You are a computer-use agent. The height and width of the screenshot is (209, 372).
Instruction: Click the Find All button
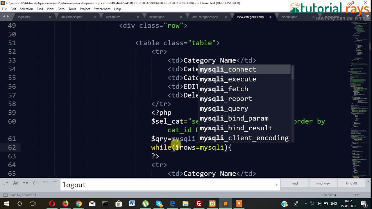pos(351,183)
